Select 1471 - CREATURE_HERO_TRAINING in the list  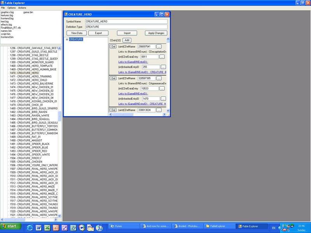tap(31, 77)
